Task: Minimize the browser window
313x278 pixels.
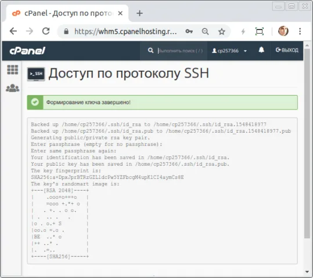Action: click(278, 6)
